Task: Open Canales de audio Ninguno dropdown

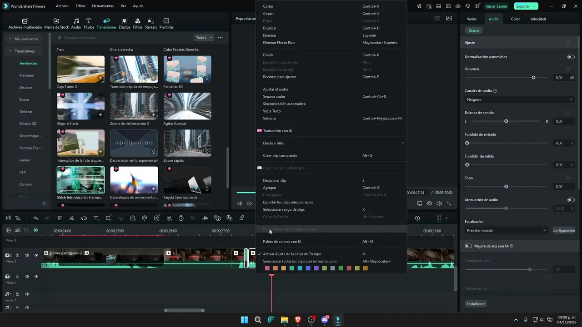Action: [520, 99]
